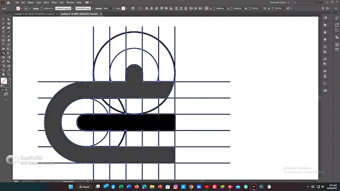Open the Arrange Documents dropdown

[x=88, y=2]
